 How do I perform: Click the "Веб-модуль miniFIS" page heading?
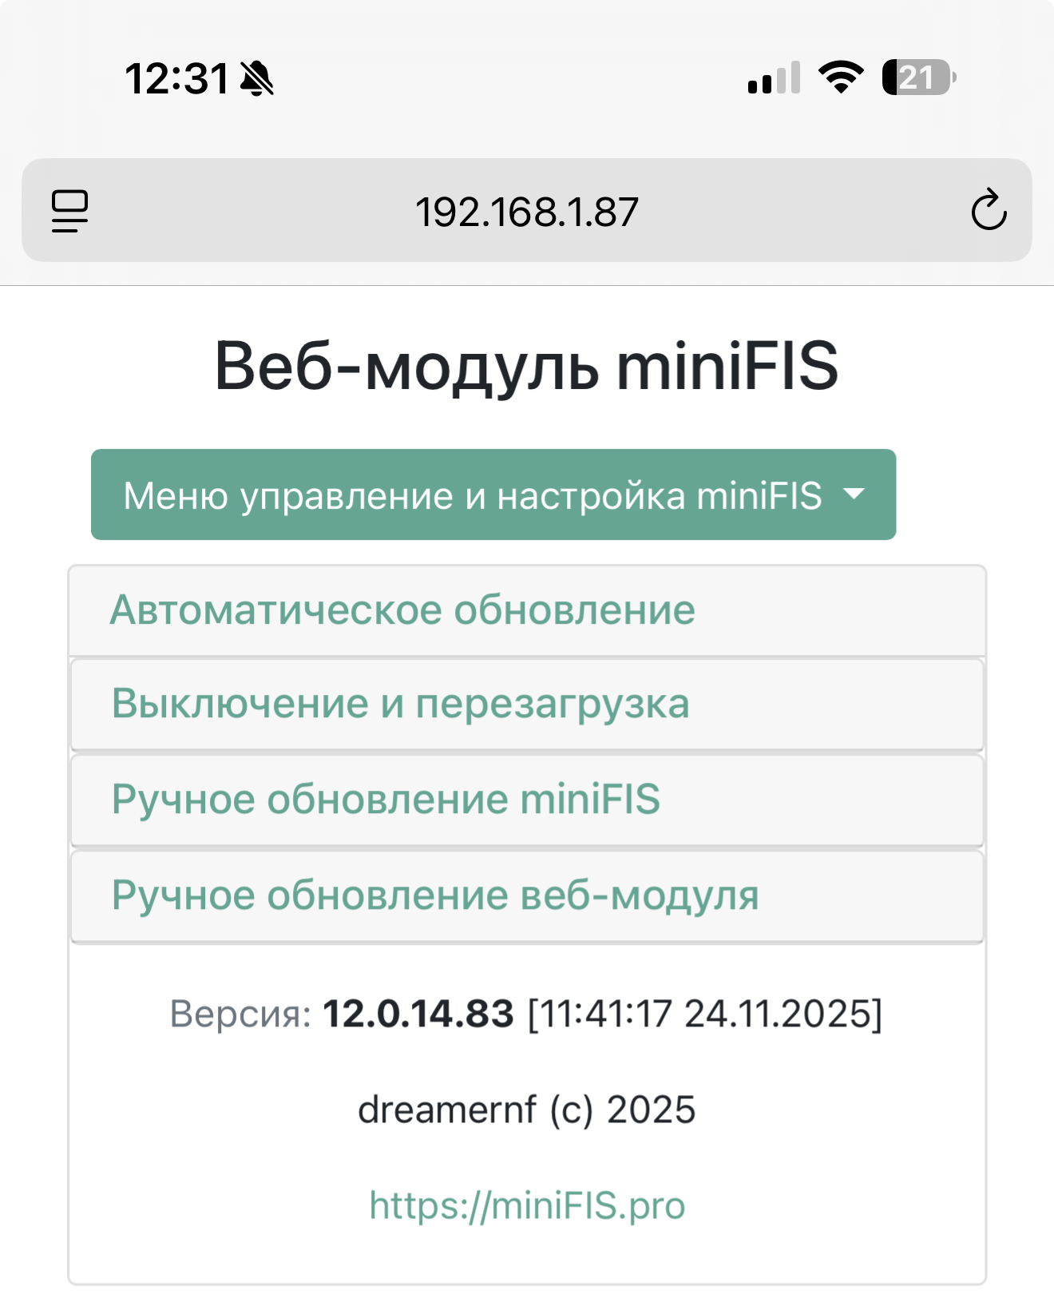pyautogui.click(x=527, y=366)
